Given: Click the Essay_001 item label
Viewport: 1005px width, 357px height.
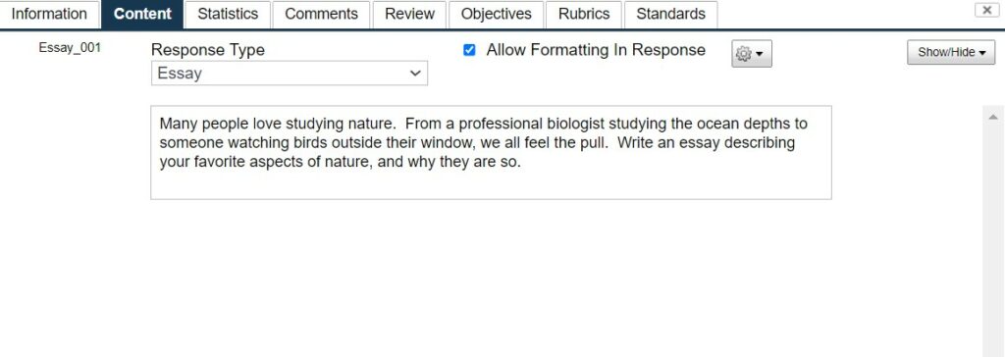Looking at the screenshot, I should (x=70, y=47).
